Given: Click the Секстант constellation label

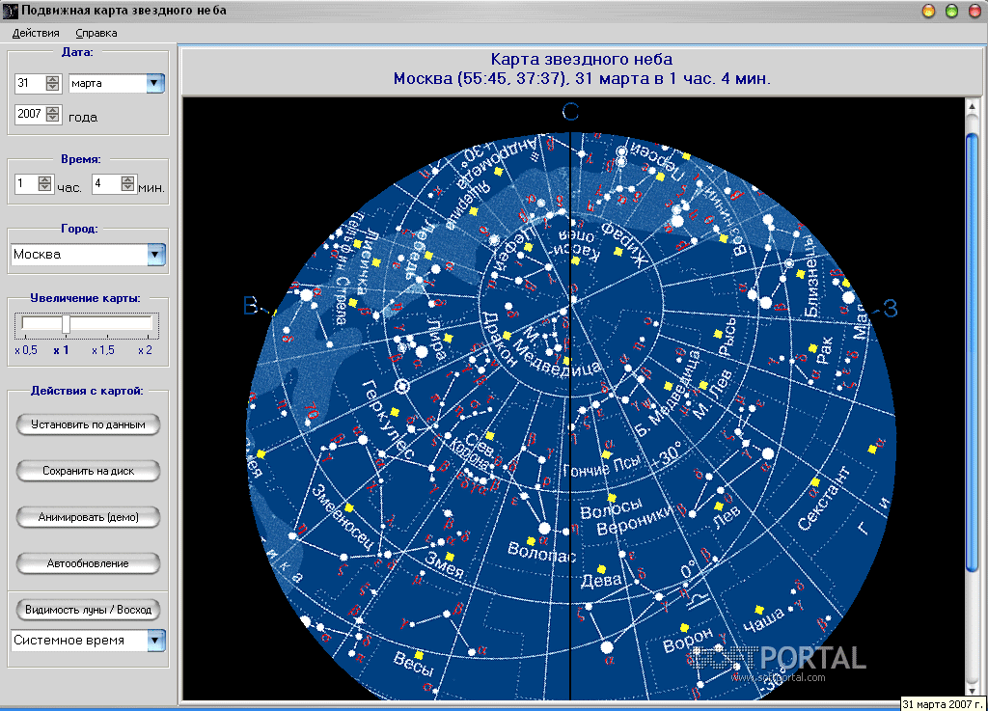Looking at the screenshot, I should click(823, 499).
